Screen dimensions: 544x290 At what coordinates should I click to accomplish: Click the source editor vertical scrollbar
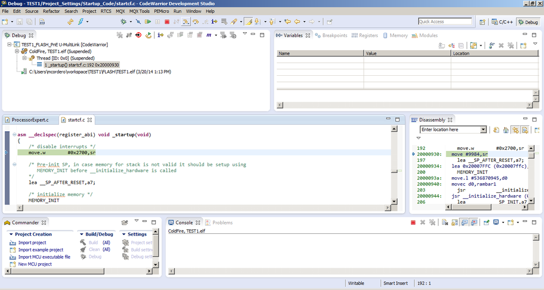point(394,164)
